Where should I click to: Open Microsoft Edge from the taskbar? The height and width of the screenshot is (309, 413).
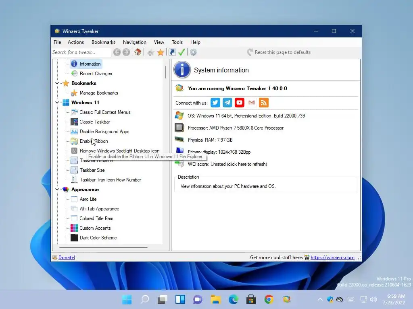[x=233, y=299]
